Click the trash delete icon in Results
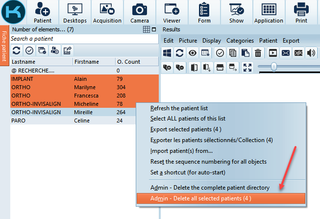The height and width of the screenshot is (219, 320). [x=258, y=53]
